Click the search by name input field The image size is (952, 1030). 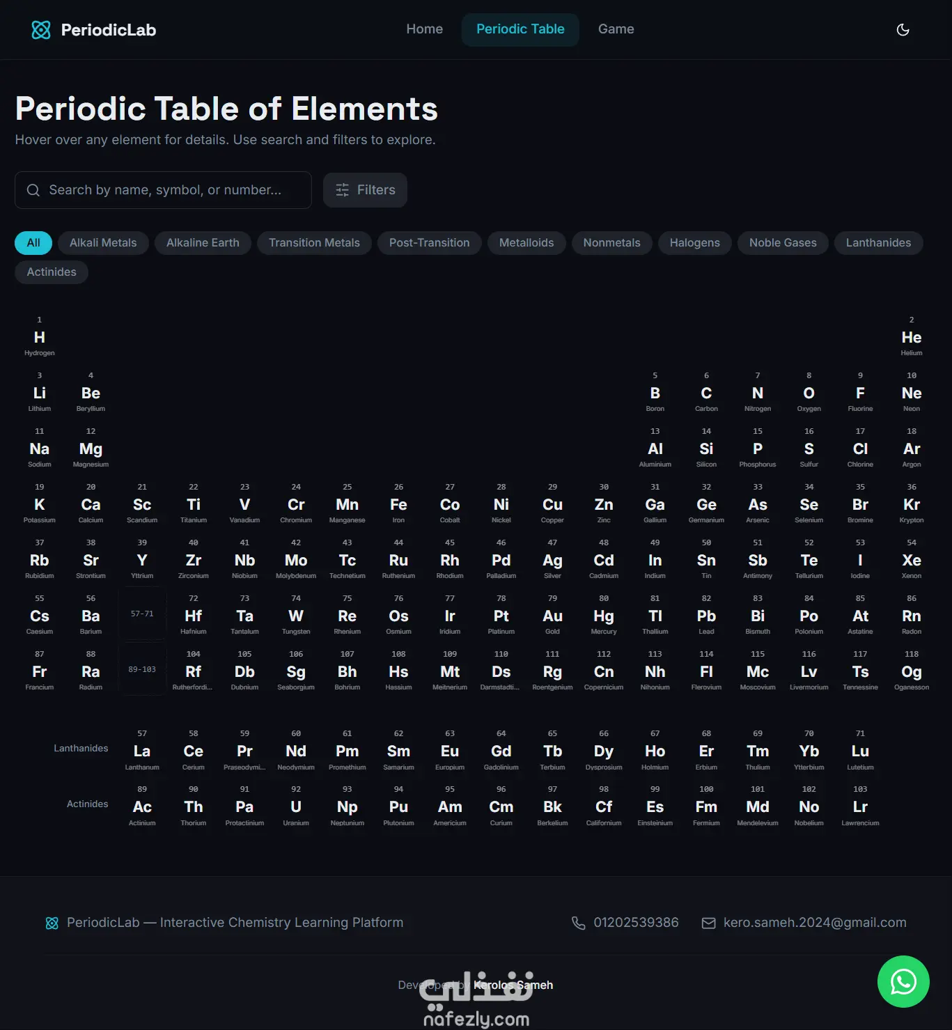[x=163, y=190]
